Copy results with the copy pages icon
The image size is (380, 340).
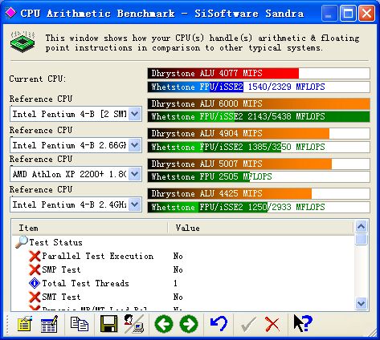point(80,324)
